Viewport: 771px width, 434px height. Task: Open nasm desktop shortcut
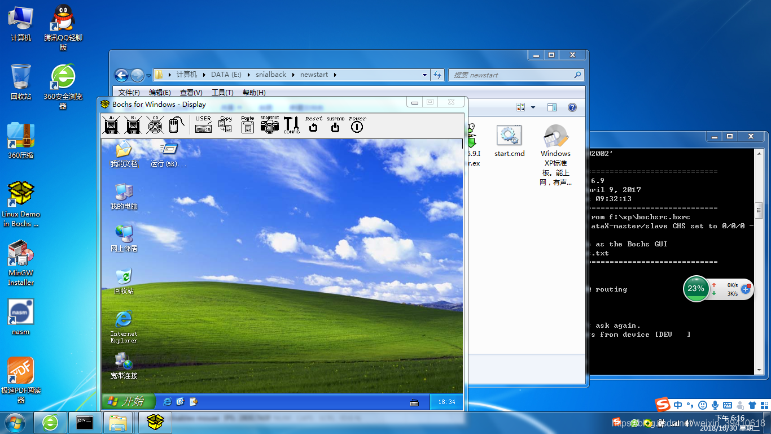pyautogui.click(x=21, y=317)
